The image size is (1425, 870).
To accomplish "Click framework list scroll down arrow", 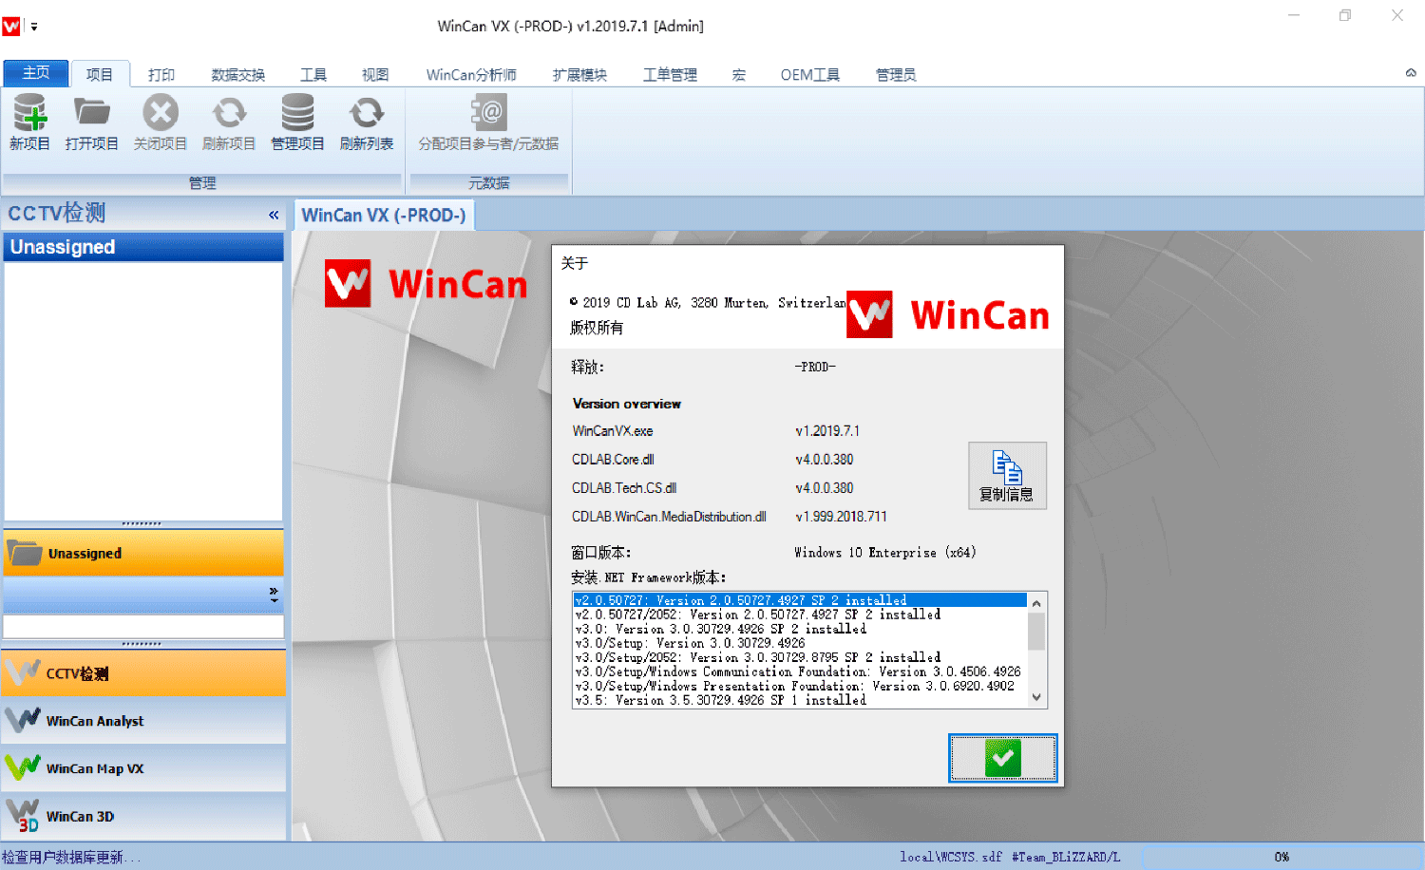I will pyautogui.click(x=1036, y=697).
